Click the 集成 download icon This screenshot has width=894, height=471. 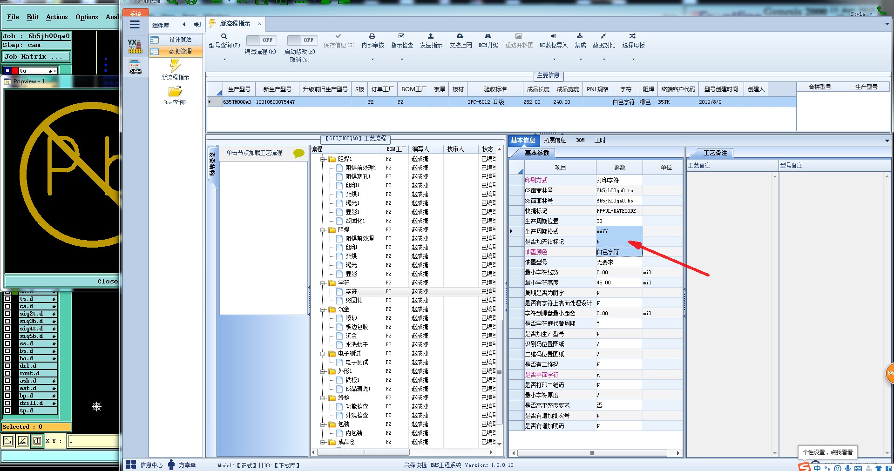(580, 36)
